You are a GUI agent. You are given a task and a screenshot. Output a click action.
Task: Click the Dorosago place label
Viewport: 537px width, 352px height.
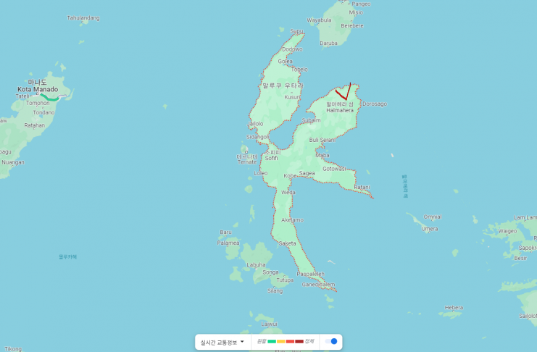pyautogui.click(x=374, y=104)
